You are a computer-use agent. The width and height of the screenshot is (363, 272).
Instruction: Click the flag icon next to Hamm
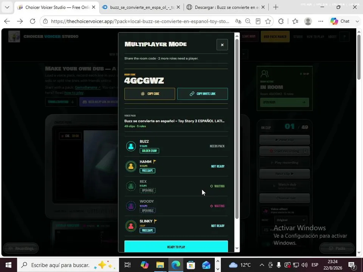coord(155,161)
